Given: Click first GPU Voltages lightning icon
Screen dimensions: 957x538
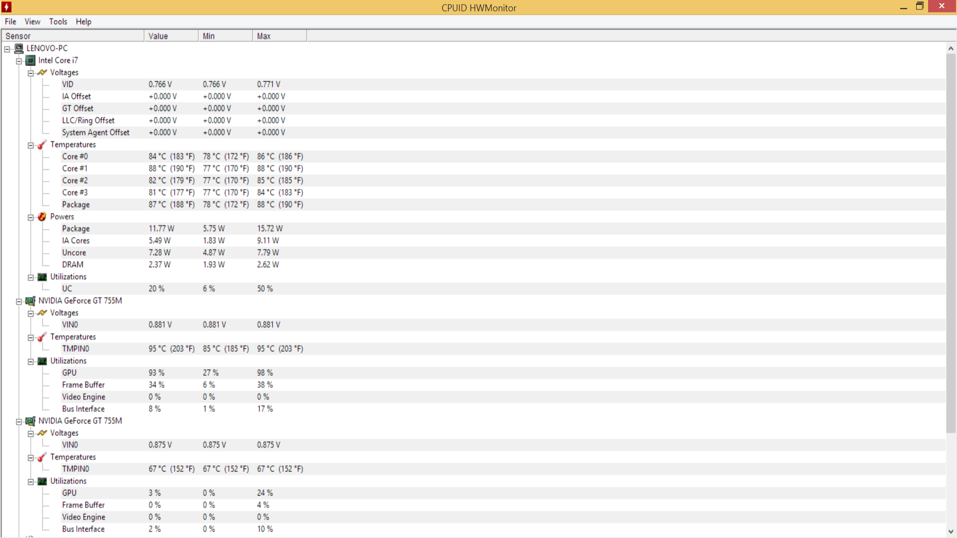Looking at the screenshot, I should tap(42, 313).
